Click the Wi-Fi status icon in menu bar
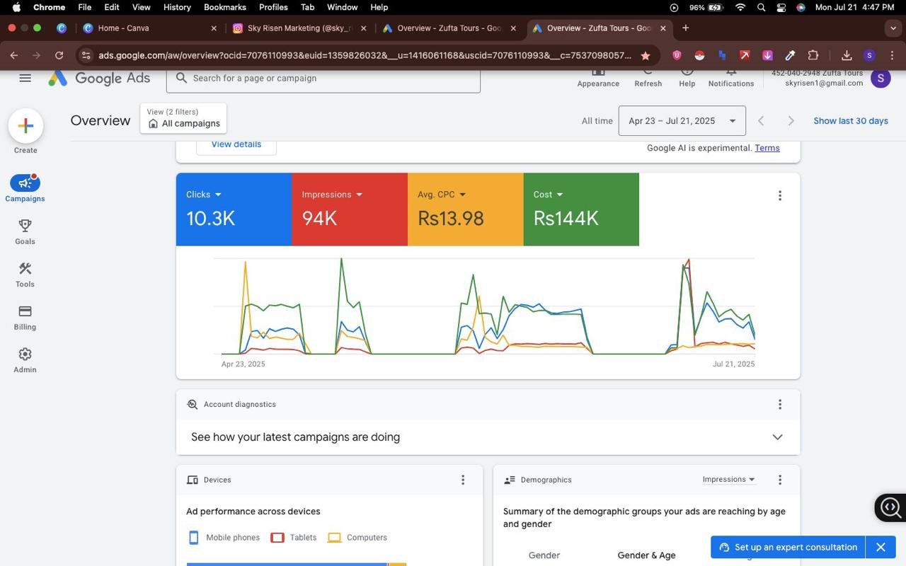The width and height of the screenshot is (906, 566). coord(740,7)
